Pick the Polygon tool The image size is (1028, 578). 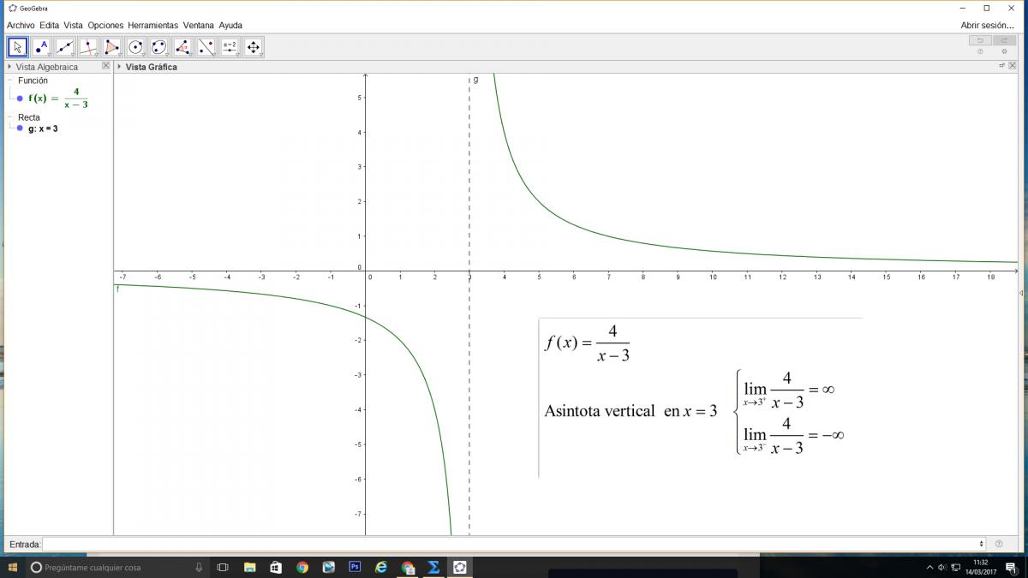[x=112, y=47]
